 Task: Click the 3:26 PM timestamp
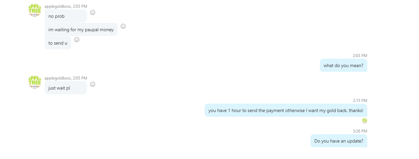360,131
